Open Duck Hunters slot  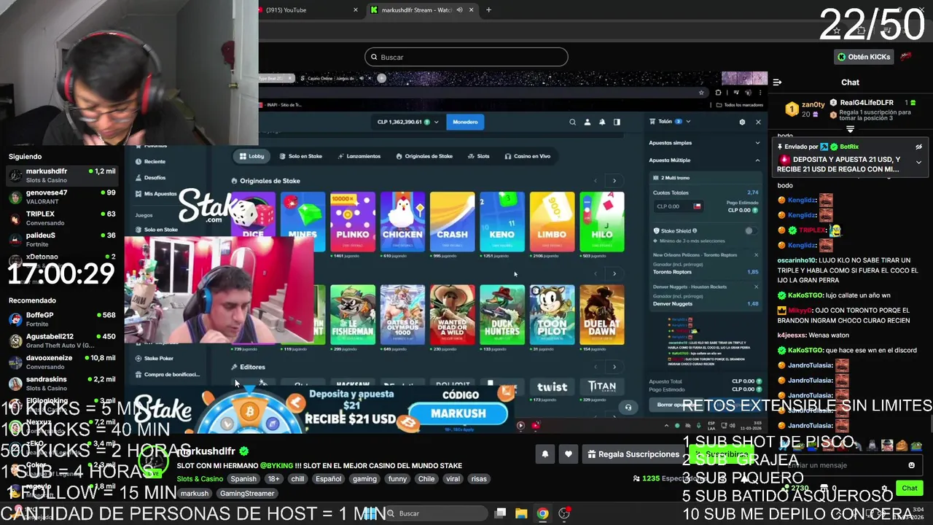pos(501,314)
